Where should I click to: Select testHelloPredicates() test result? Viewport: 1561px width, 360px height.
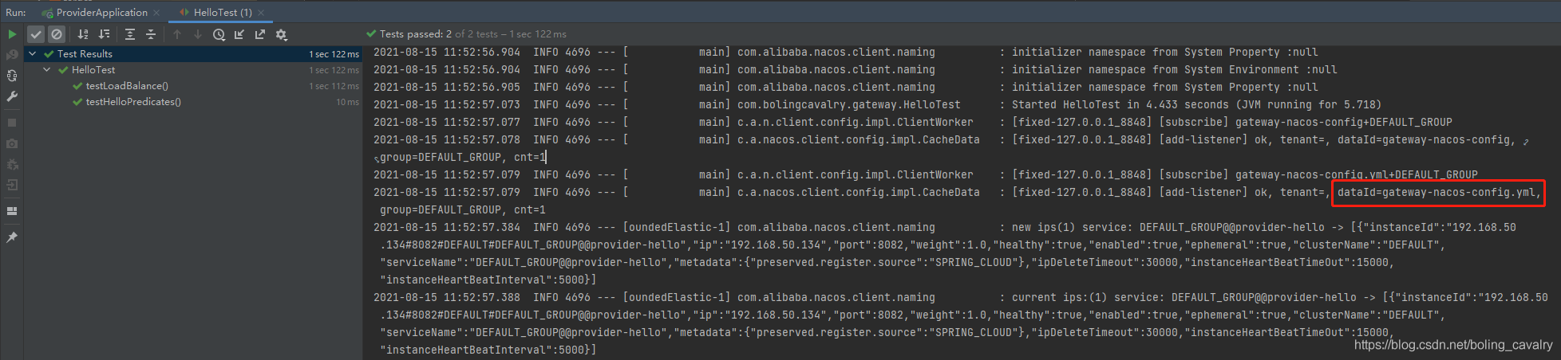(x=133, y=101)
